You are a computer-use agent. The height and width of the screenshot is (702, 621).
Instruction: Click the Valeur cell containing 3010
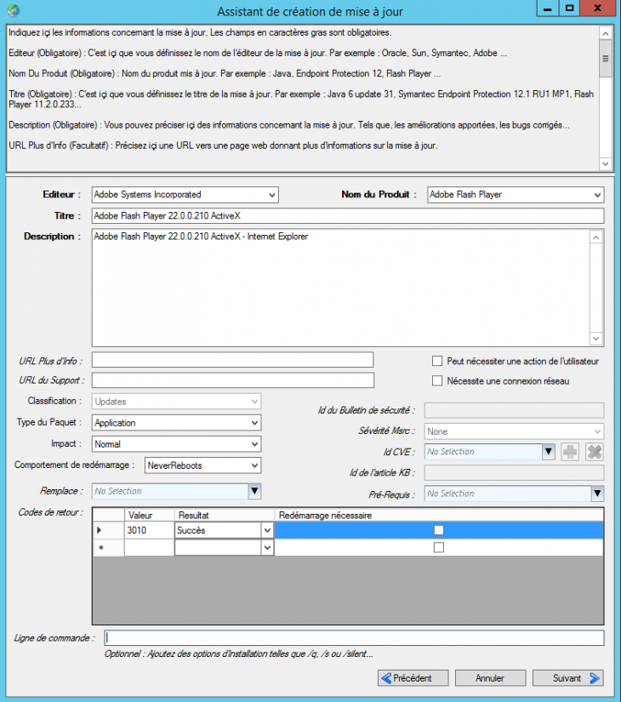(149, 530)
